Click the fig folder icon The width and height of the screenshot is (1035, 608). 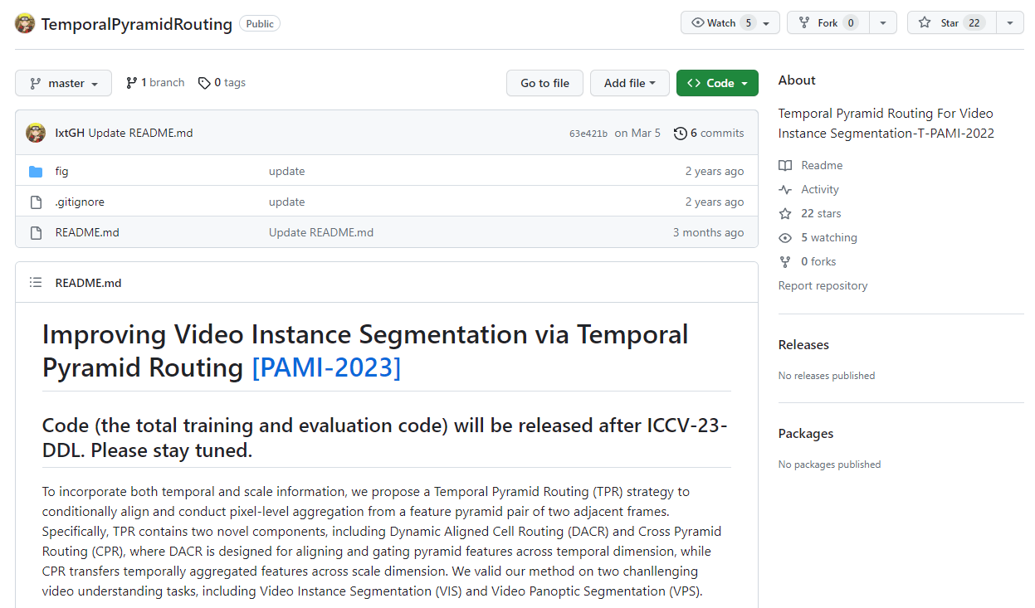pyautogui.click(x=36, y=172)
